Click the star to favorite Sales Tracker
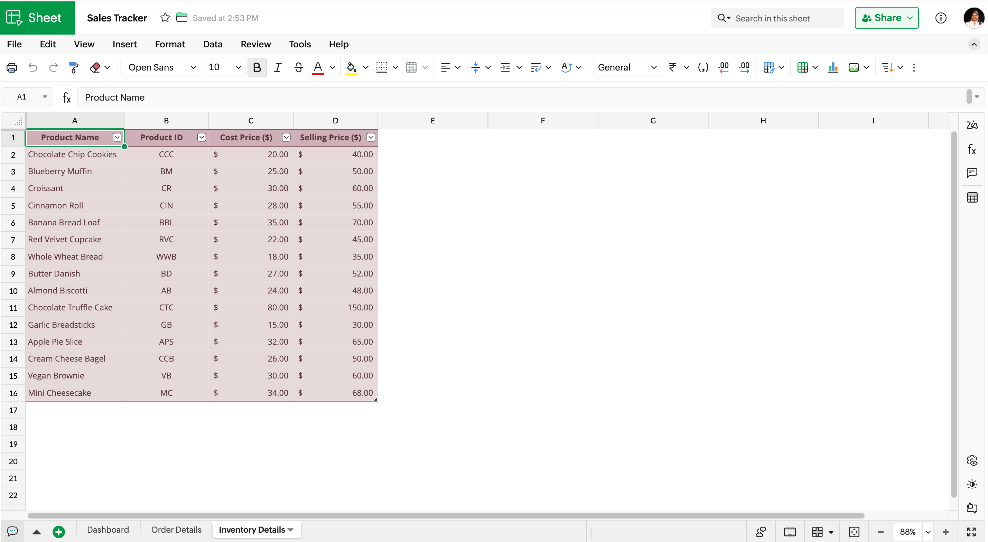 [x=165, y=18]
